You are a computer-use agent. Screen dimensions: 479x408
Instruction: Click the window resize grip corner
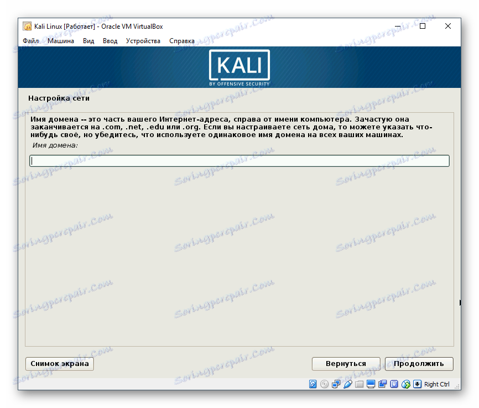pos(457,386)
